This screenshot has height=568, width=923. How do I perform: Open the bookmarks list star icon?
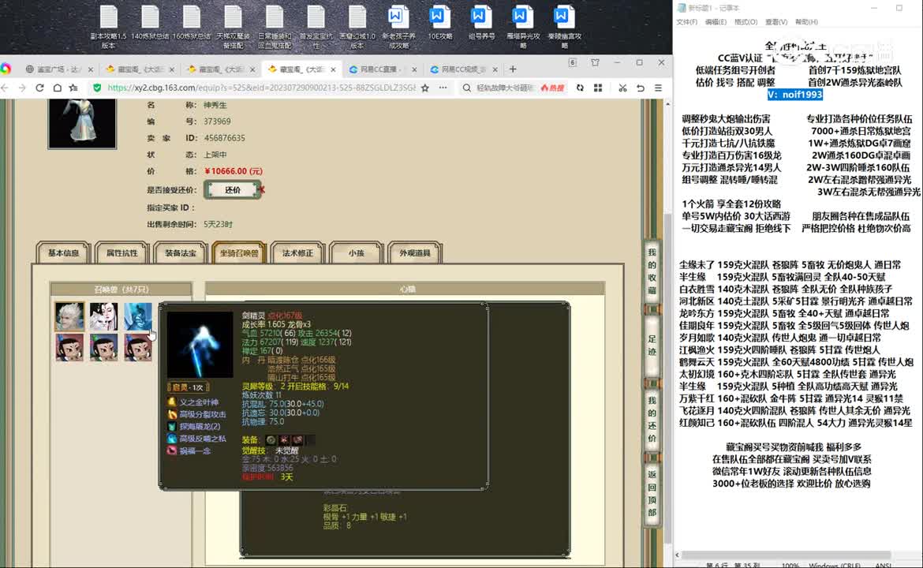click(x=73, y=88)
